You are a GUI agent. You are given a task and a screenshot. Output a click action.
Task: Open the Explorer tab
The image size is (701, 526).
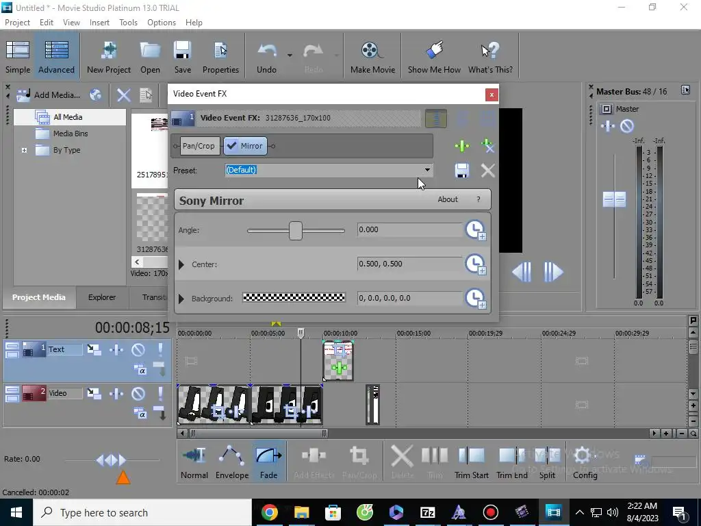[102, 297]
